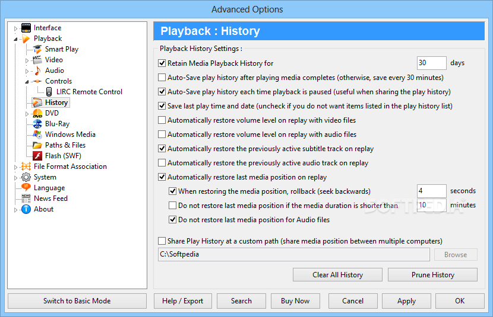
Task: Click the System gear icon
Action: [x=26, y=177]
